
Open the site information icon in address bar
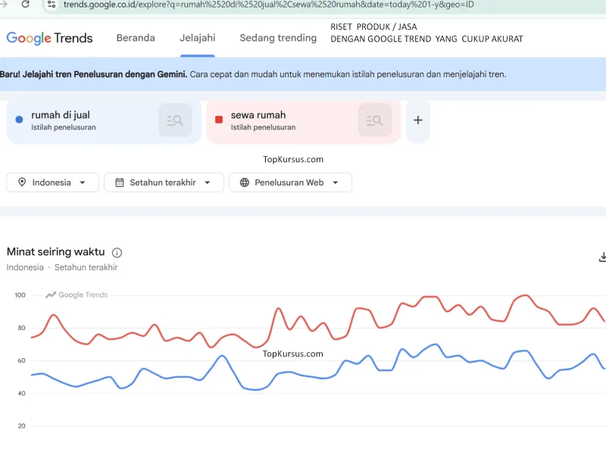[x=52, y=5]
